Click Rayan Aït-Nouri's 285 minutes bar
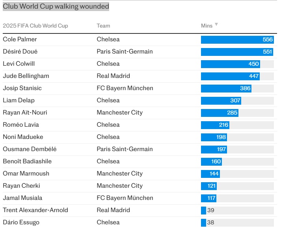The image size is (294, 231). click(x=220, y=113)
